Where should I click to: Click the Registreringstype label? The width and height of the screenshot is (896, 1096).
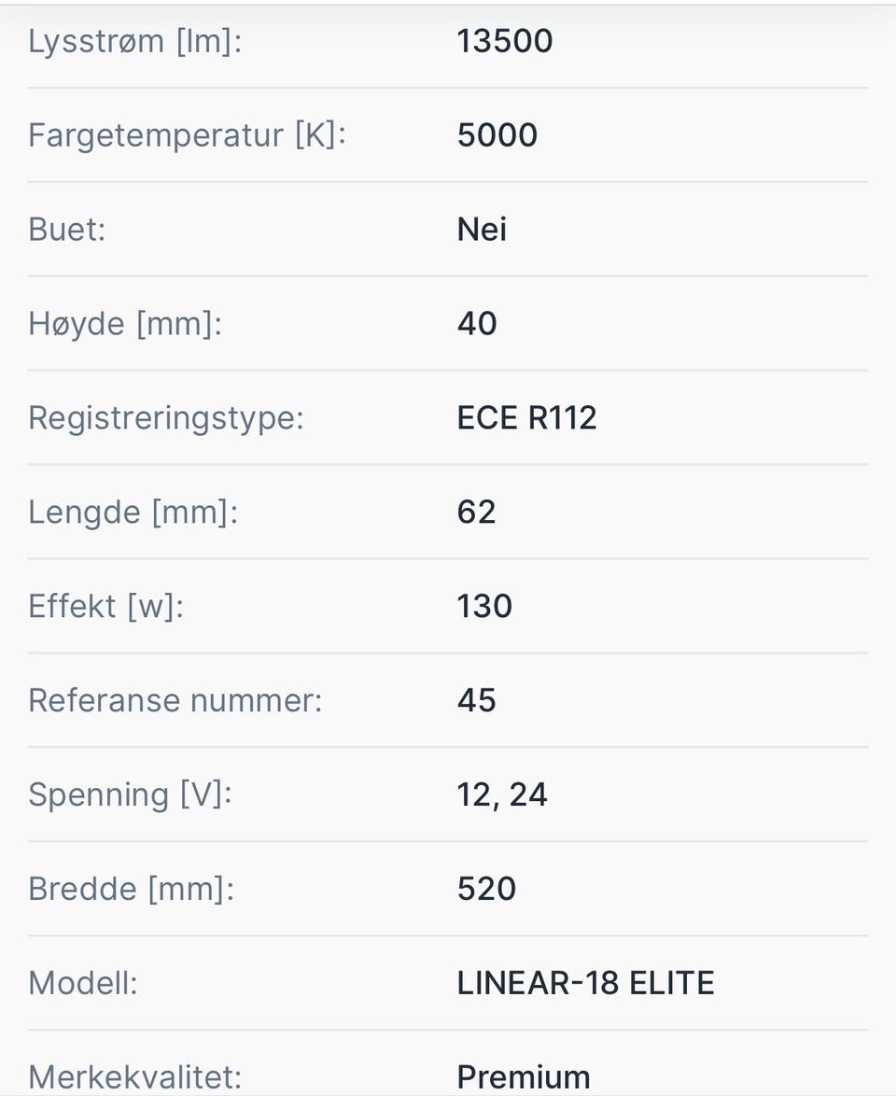point(166,418)
